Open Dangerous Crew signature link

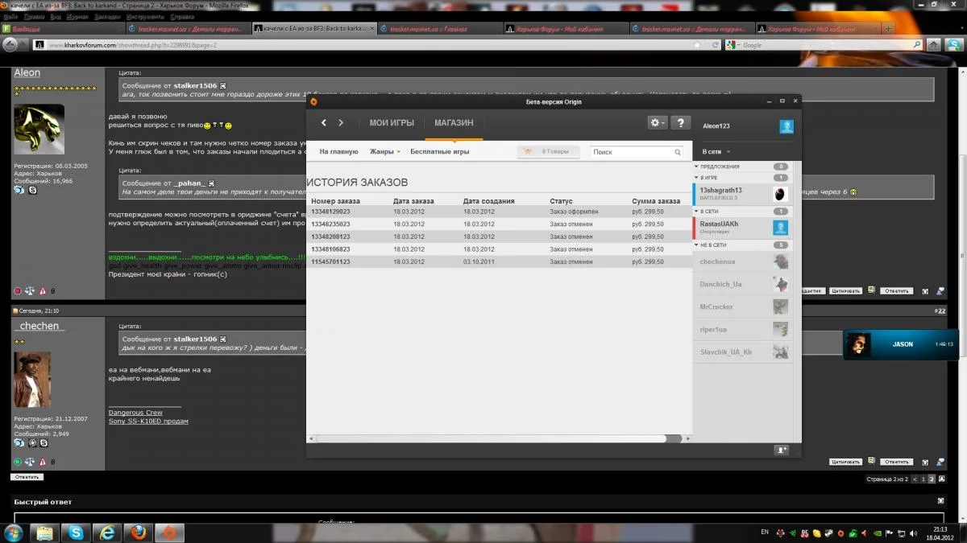click(135, 413)
